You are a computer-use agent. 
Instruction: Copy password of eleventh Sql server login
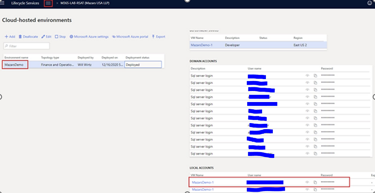click(315, 146)
